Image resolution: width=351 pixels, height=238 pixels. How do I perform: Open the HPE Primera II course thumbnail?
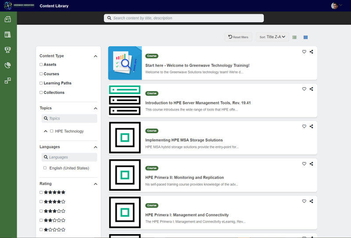click(125, 175)
